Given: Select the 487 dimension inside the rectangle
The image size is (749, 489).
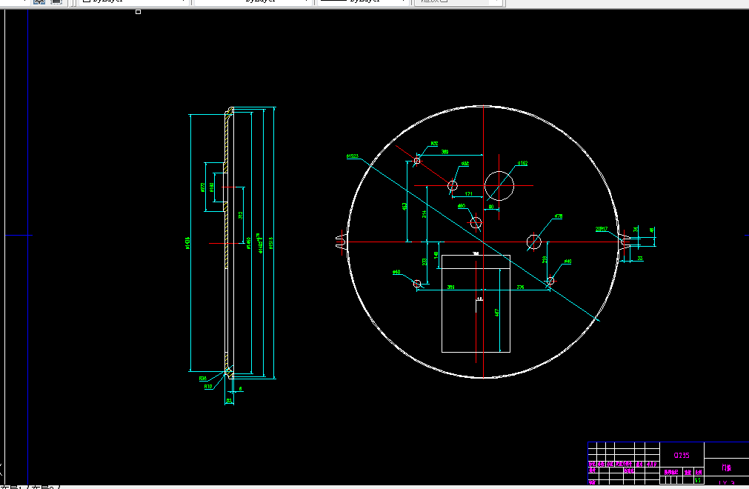Looking at the screenshot, I should [497, 313].
